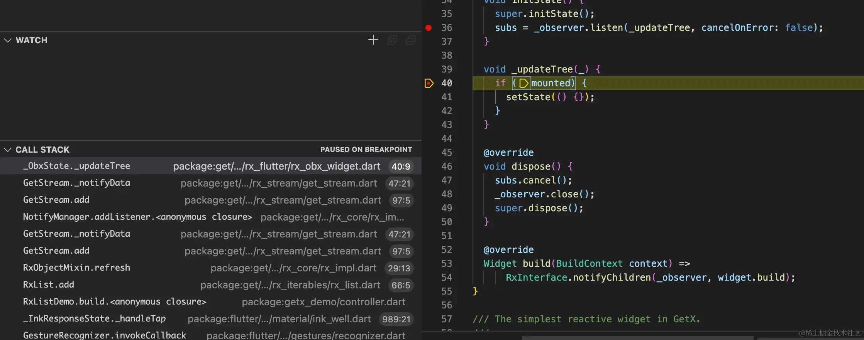The image size is (864, 340).
Task: Select GetStream._notifyData frame below NotifyManager.addListener
Action: (x=211, y=234)
